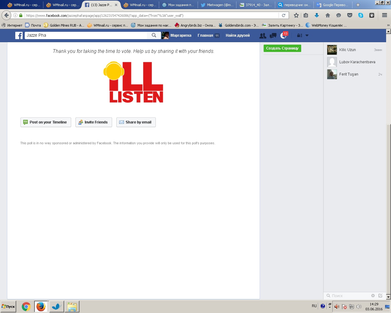Screen dimensions: 391x313
Task: Click Share by email button
Action: [x=136, y=122]
